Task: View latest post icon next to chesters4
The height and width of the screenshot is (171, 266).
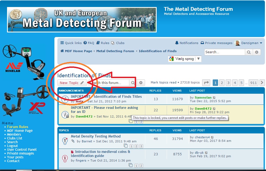Action: point(212,137)
